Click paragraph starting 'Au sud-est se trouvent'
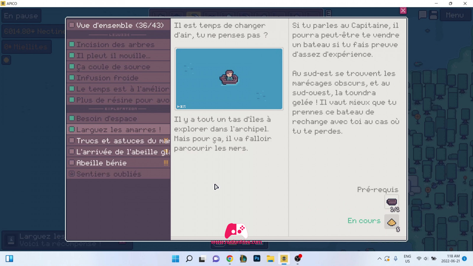Screen dimensions: 473x266 tap(346, 102)
